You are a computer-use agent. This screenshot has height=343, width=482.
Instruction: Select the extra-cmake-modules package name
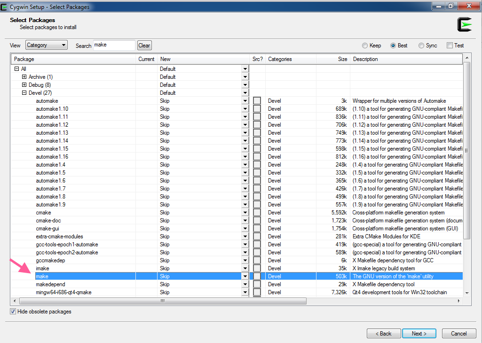point(59,236)
